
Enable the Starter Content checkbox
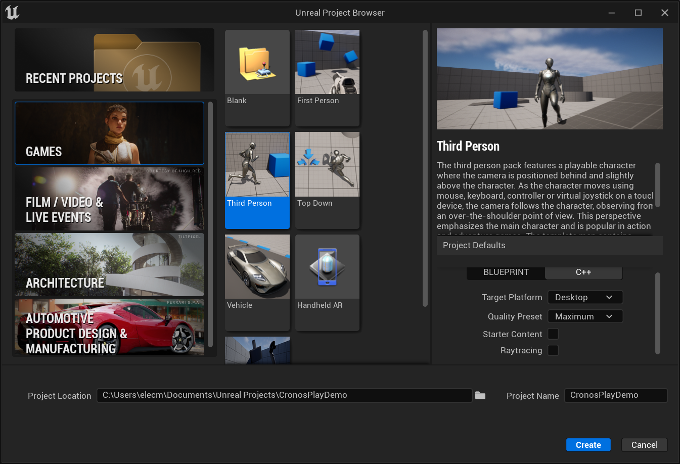click(553, 334)
